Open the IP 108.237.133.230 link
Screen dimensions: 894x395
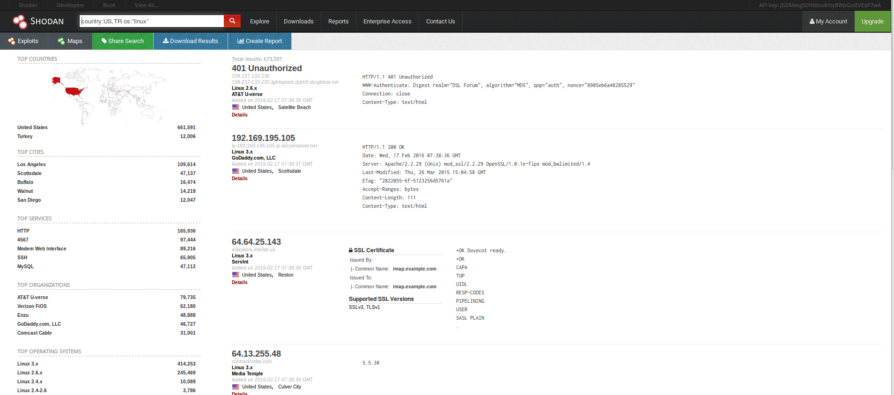251,76
